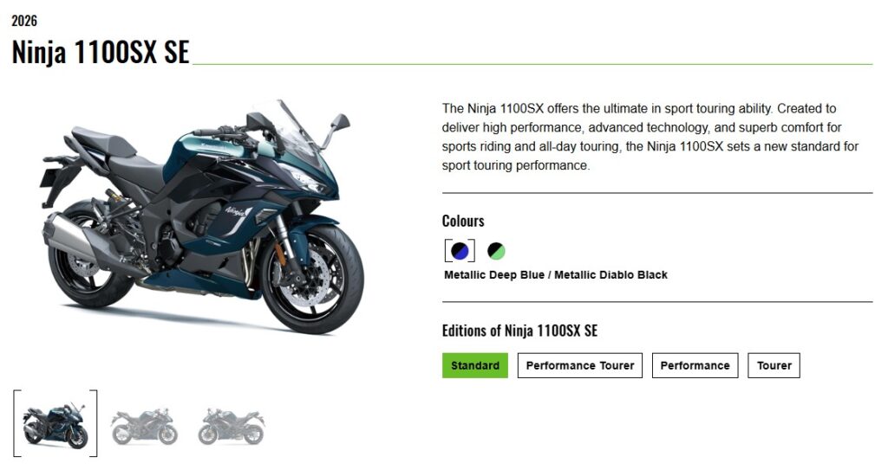This screenshot has width=888, height=476.
Task: Click the Colours section heading
Action: (463, 221)
